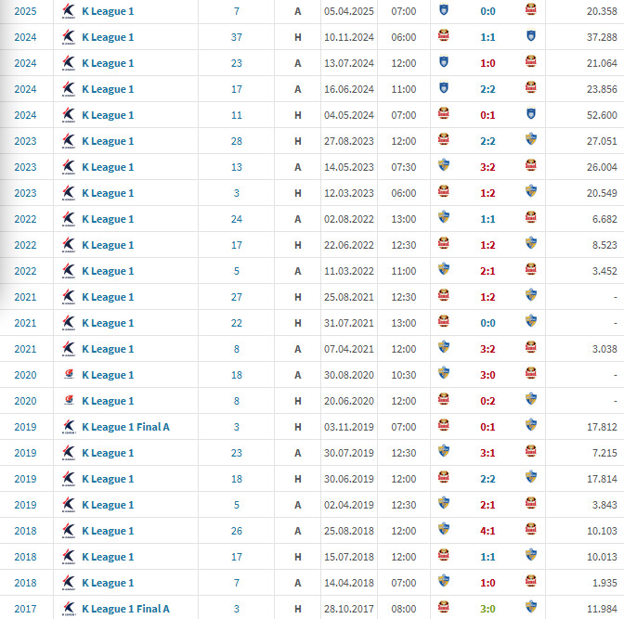Open the 1:0 result from 14.04.2018
624x619 pixels.
[x=487, y=583]
